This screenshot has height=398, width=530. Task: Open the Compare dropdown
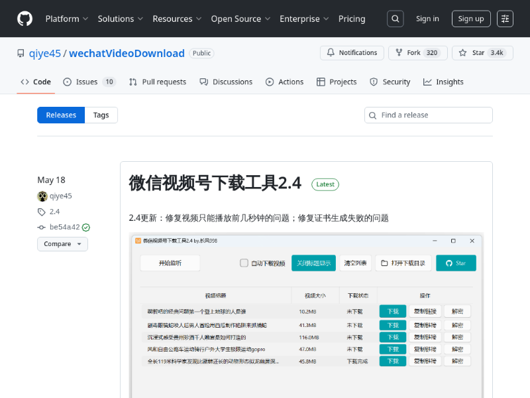coord(62,244)
